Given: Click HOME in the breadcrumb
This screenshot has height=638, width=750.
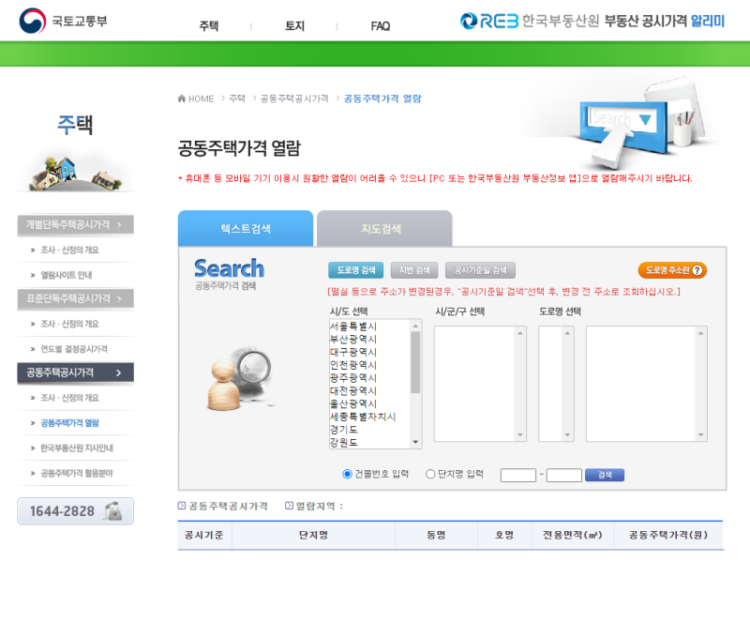Looking at the screenshot, I should click(x=201, y=99).
